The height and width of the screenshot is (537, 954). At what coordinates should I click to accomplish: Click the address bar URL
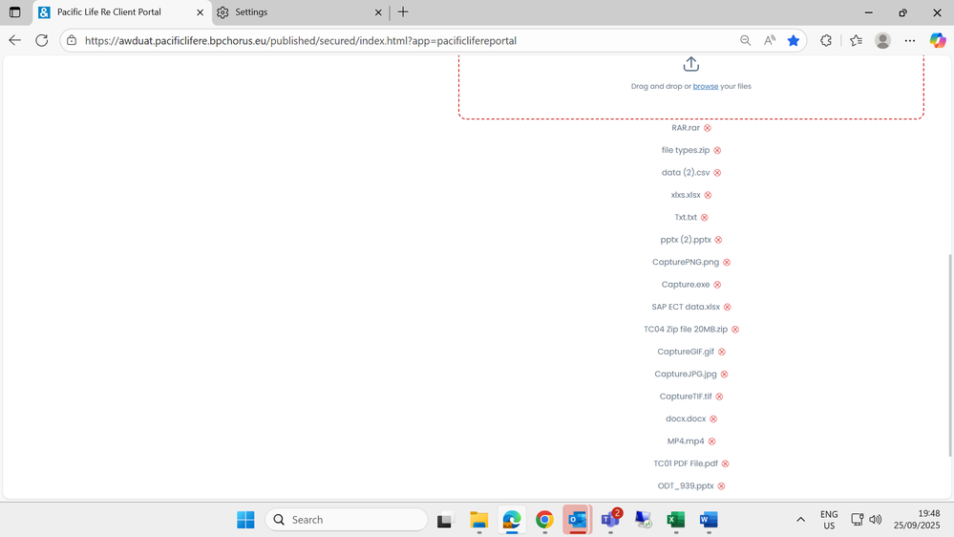[x=301, y=41]
